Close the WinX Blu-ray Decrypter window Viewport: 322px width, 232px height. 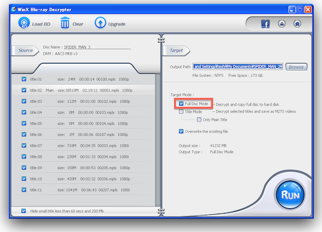[x=308, y=10]
